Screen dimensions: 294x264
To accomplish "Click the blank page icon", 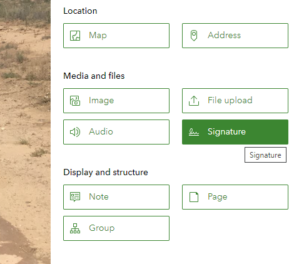I will point(194,197).
